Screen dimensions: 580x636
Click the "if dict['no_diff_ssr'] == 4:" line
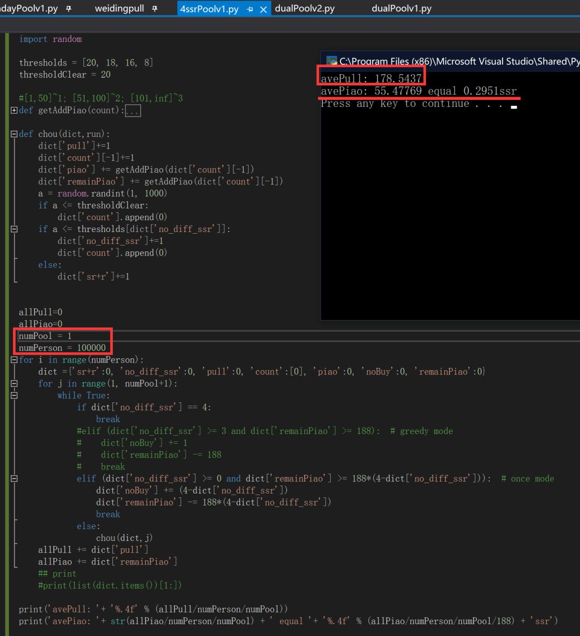[144, 407]
